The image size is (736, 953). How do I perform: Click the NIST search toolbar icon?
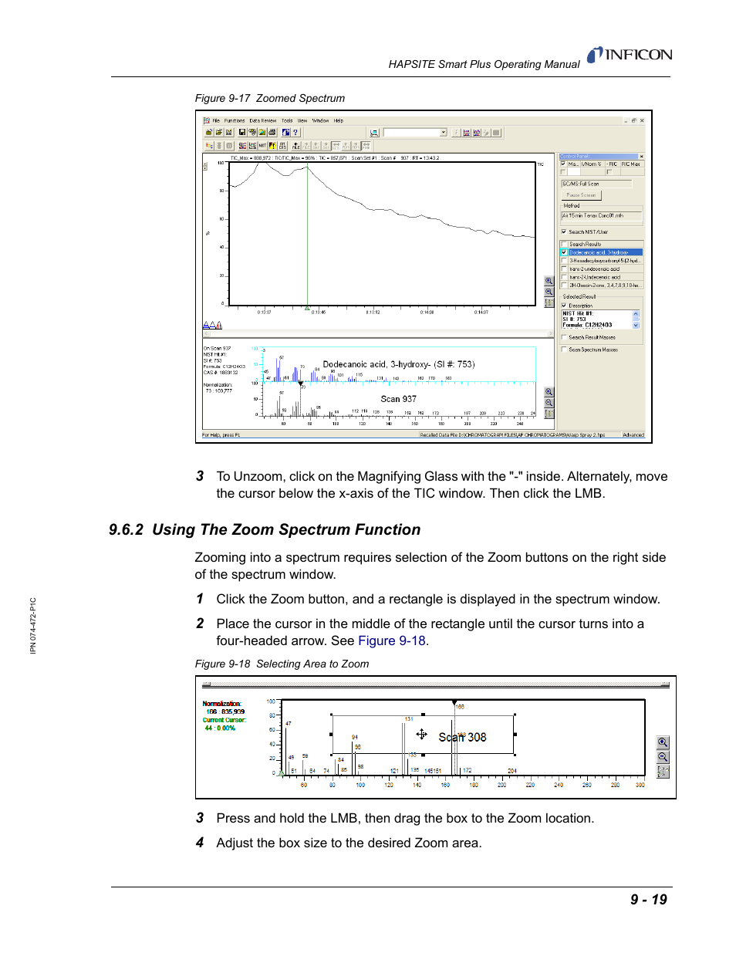pos(262,145)
